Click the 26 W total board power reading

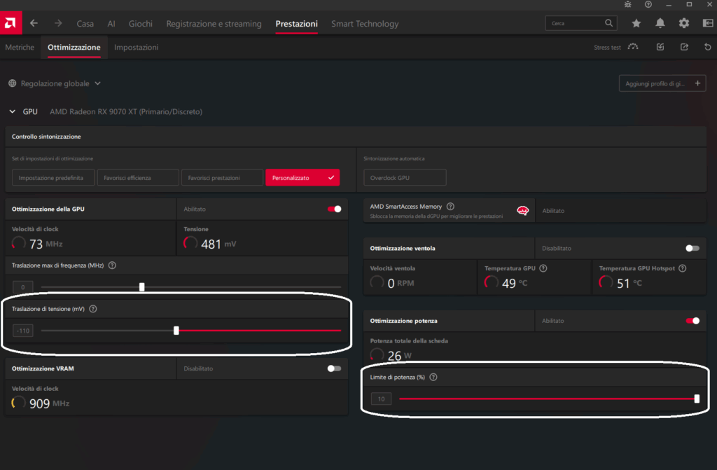(x=400, y=356)
